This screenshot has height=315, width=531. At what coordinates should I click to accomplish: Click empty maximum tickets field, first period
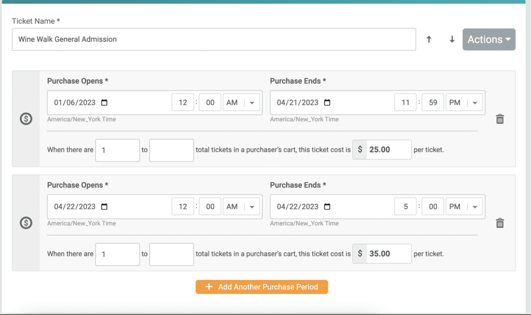click(171, 150)
